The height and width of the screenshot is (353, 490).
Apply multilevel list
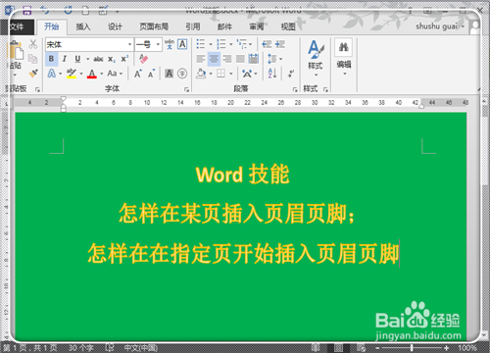tap(242, 44)
